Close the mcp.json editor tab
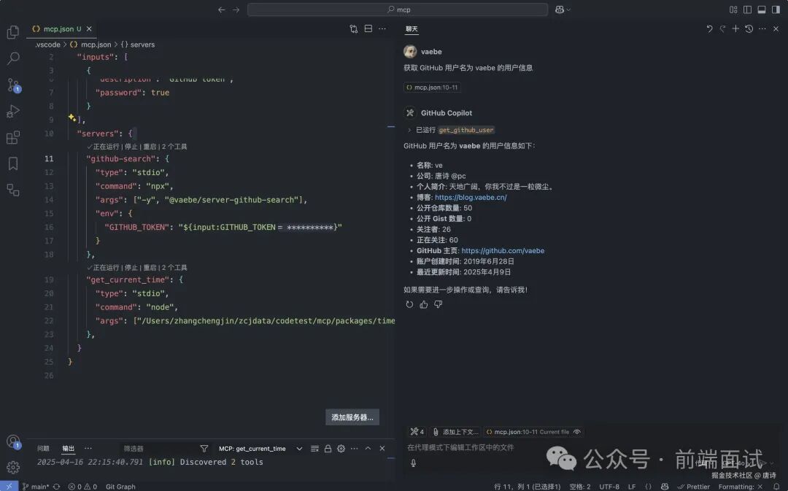The image size is (788, 491). (89, 28)
